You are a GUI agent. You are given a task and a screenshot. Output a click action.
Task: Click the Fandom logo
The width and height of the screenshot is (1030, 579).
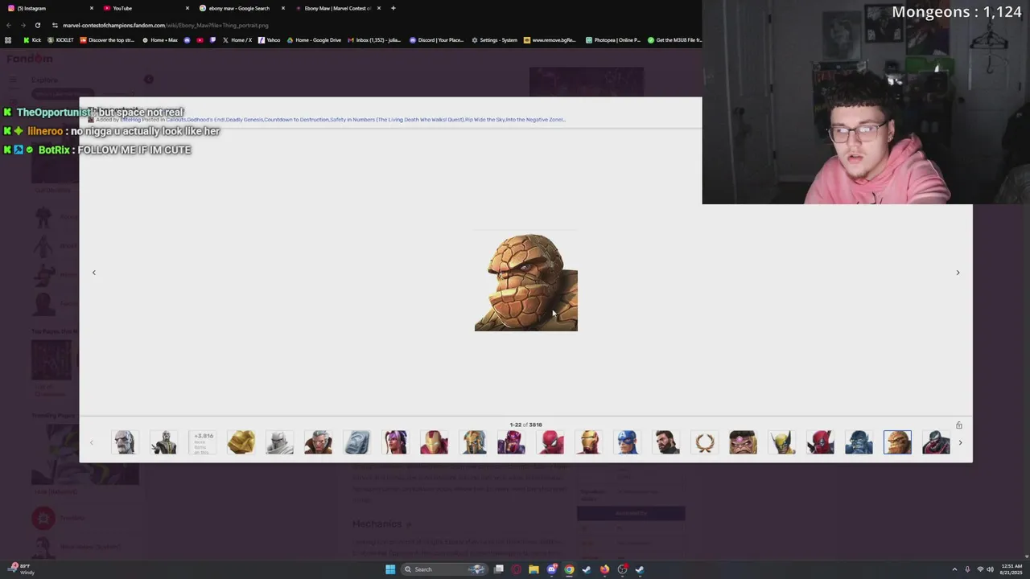click(x=30, y=59)
